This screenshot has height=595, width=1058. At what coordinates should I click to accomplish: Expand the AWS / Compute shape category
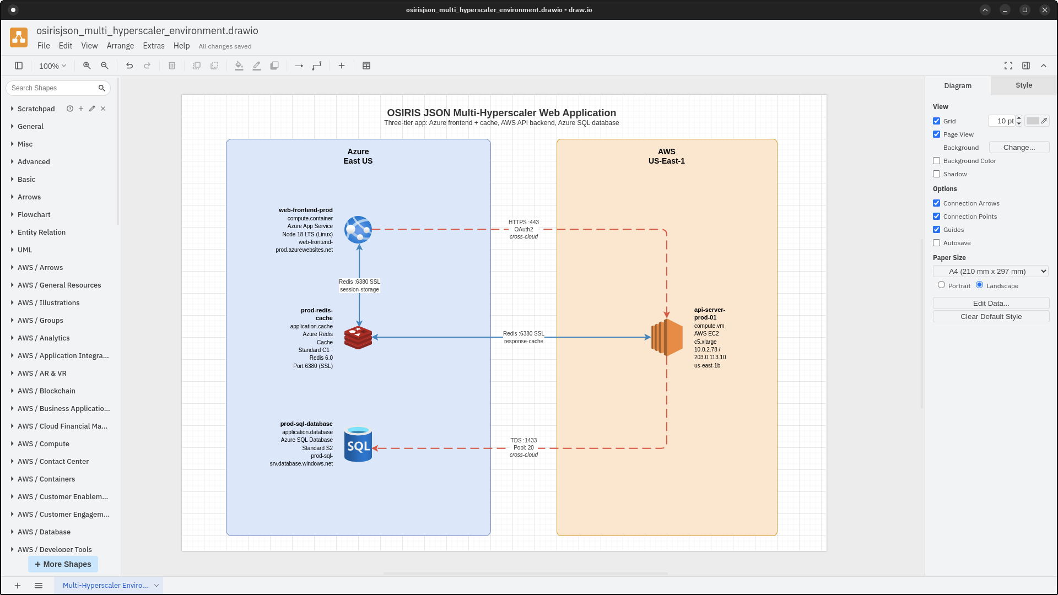43,443
